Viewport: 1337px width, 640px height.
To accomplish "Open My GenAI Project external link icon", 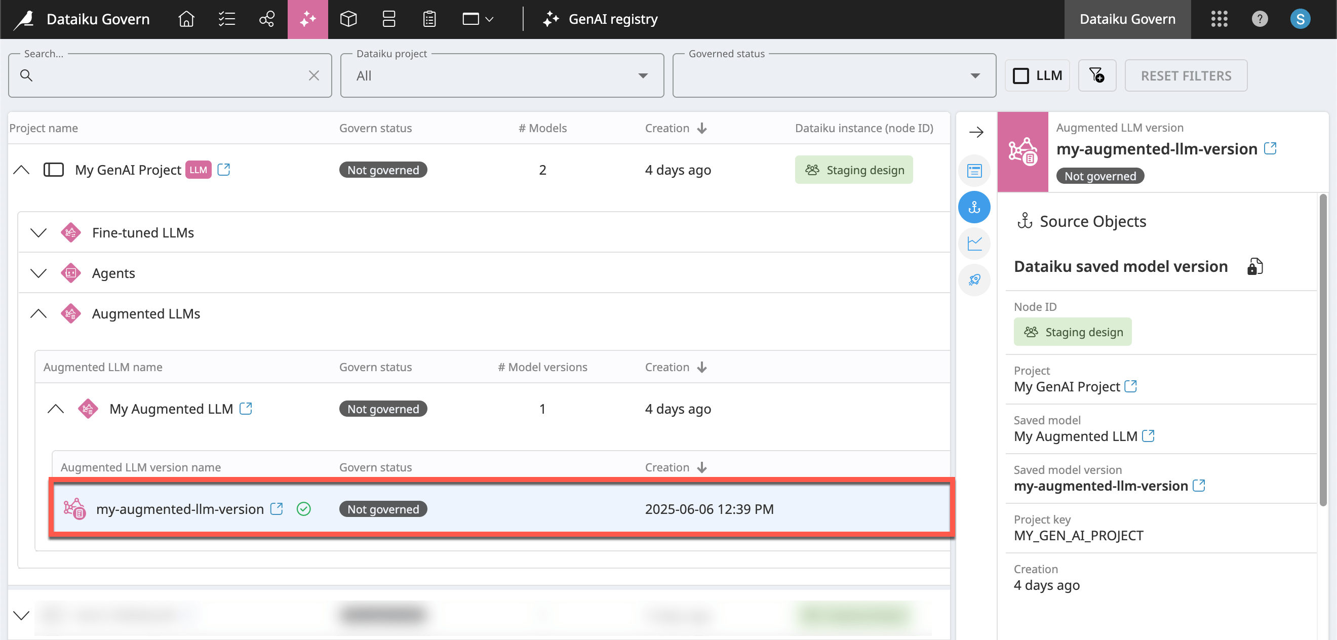I will coord(224,170).
